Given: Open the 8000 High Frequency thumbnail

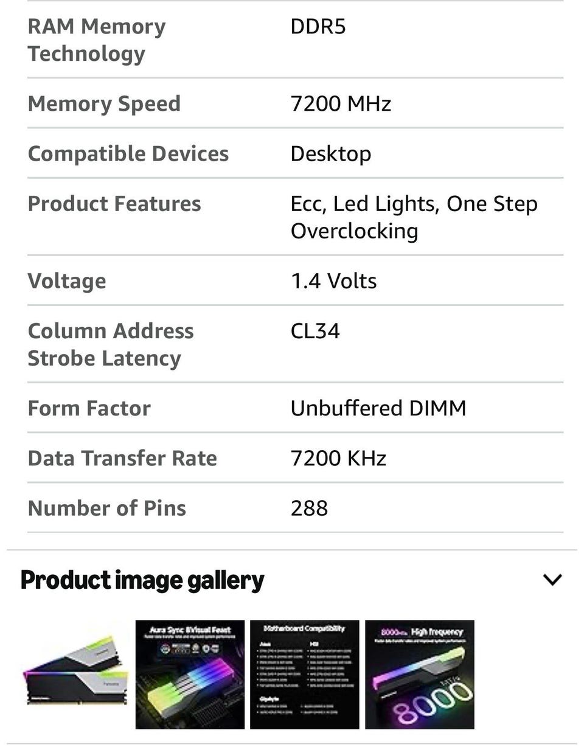Looking at the screenshot, I should click(419, 674).
